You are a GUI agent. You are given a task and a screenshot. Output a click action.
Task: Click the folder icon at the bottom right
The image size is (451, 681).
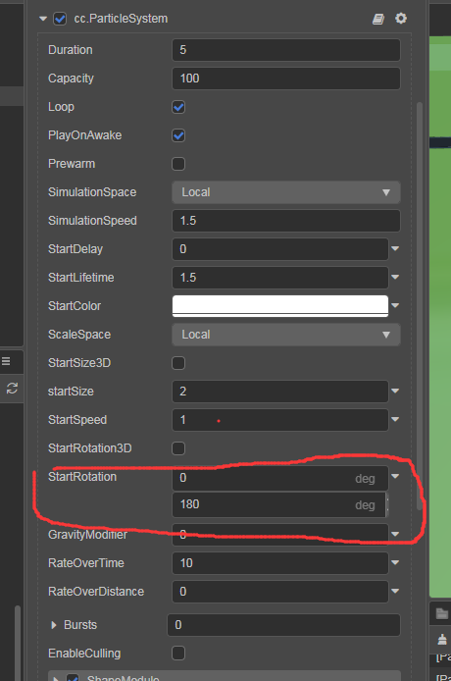click(442, 613)
